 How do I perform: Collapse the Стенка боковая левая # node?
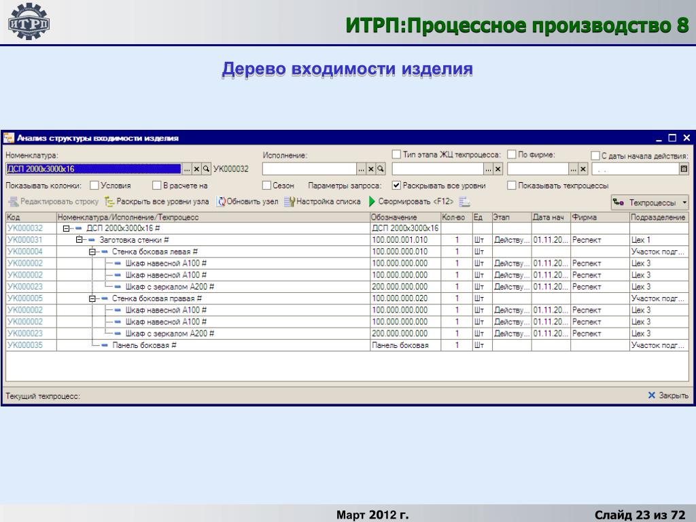tap(92, 251)
